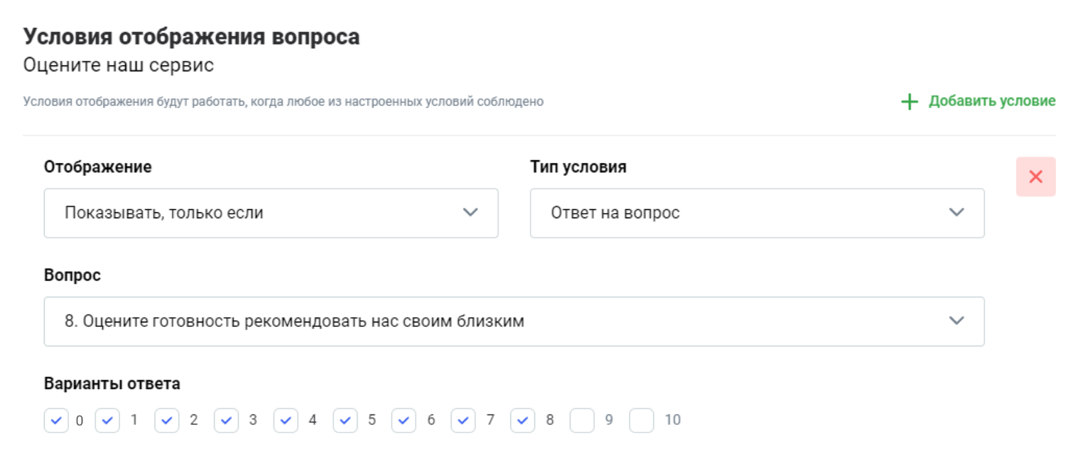The width and height of the screenshot is (1083, 469).
Task: Enable answer option 9 checkbox
Action: [x=582, y=421]
